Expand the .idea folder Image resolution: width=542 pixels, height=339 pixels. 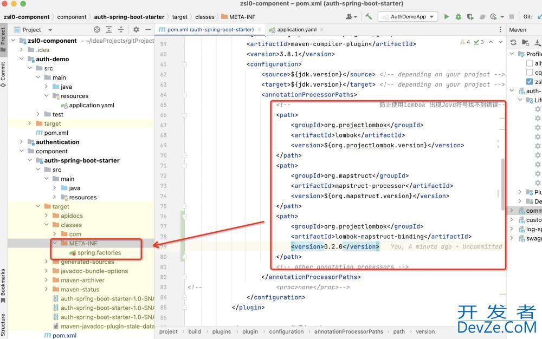pos(22,50)
